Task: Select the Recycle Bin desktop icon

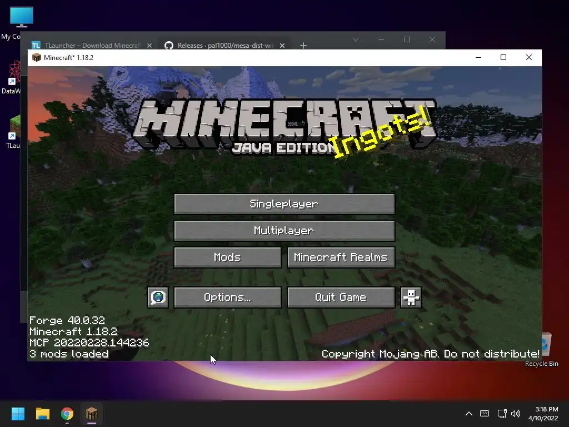Action: tap(545, 350)
